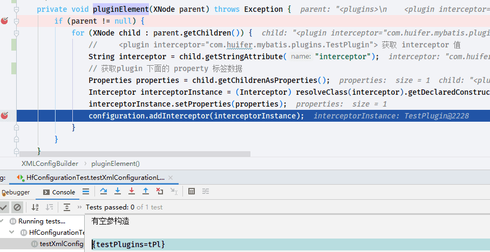The width and height of the screenshot is (490, 252).
Task: Click the Drop Frame icon
Action: coord(160,191)
